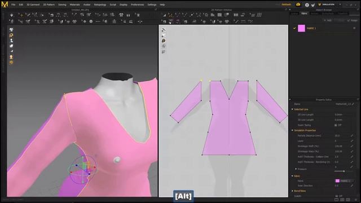Select the yellow Select/Move tool in 3D toolbar

tap(21, 15)
